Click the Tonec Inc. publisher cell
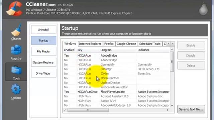Viewport: 214px width, 120px height. pyautogui.click(x=144, y=74)
